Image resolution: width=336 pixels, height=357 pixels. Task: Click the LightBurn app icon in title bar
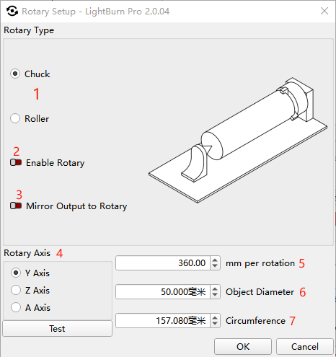(12, 11)
